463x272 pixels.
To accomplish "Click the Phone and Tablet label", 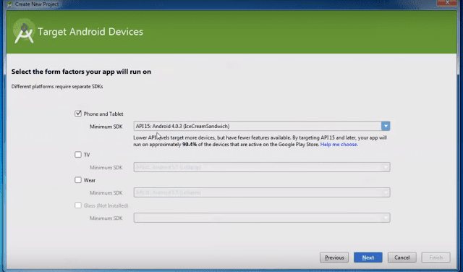I will 103,114.
